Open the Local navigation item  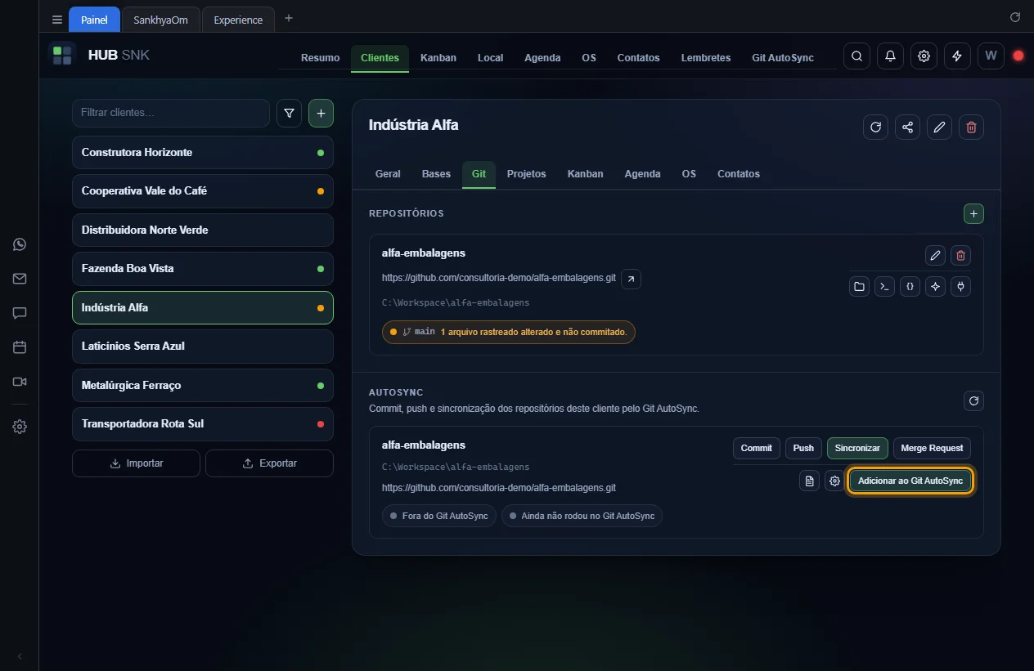tap(490, 58)
